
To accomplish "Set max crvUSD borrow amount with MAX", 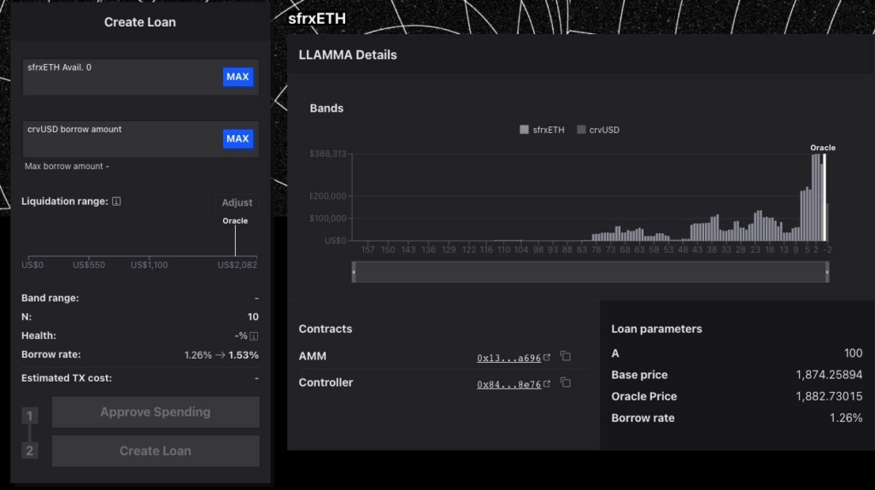I will point(238,138).
